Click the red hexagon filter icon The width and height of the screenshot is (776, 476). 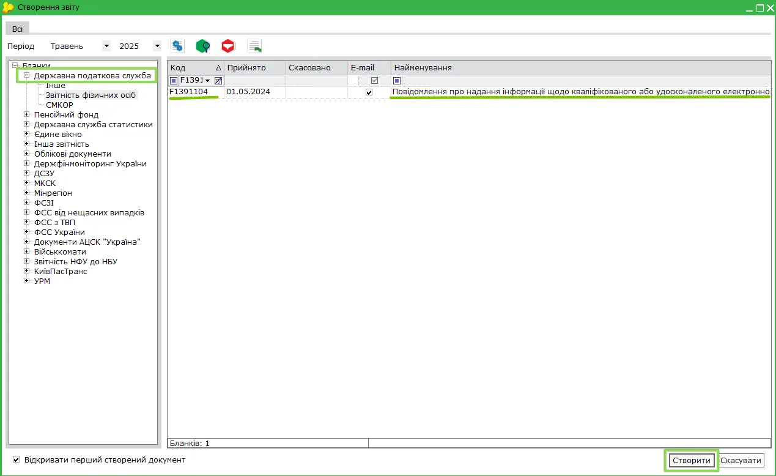point(228,46)
